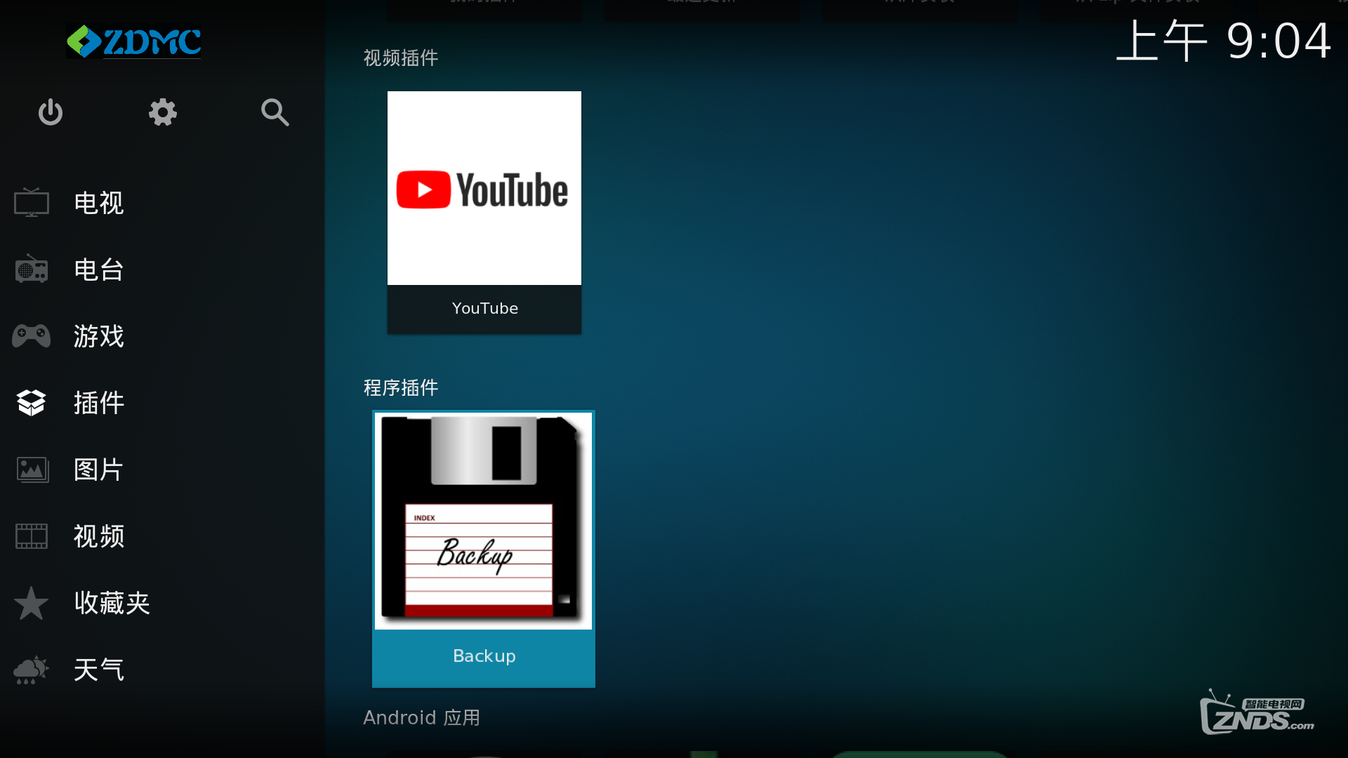Select 收藏夹 in the side menu

(x=112, y=603)
